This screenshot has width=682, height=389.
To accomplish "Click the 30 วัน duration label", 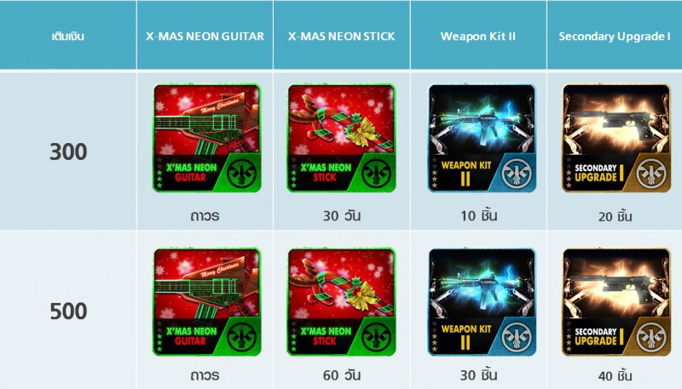I will pyautogui.click(x=342, y=215).
